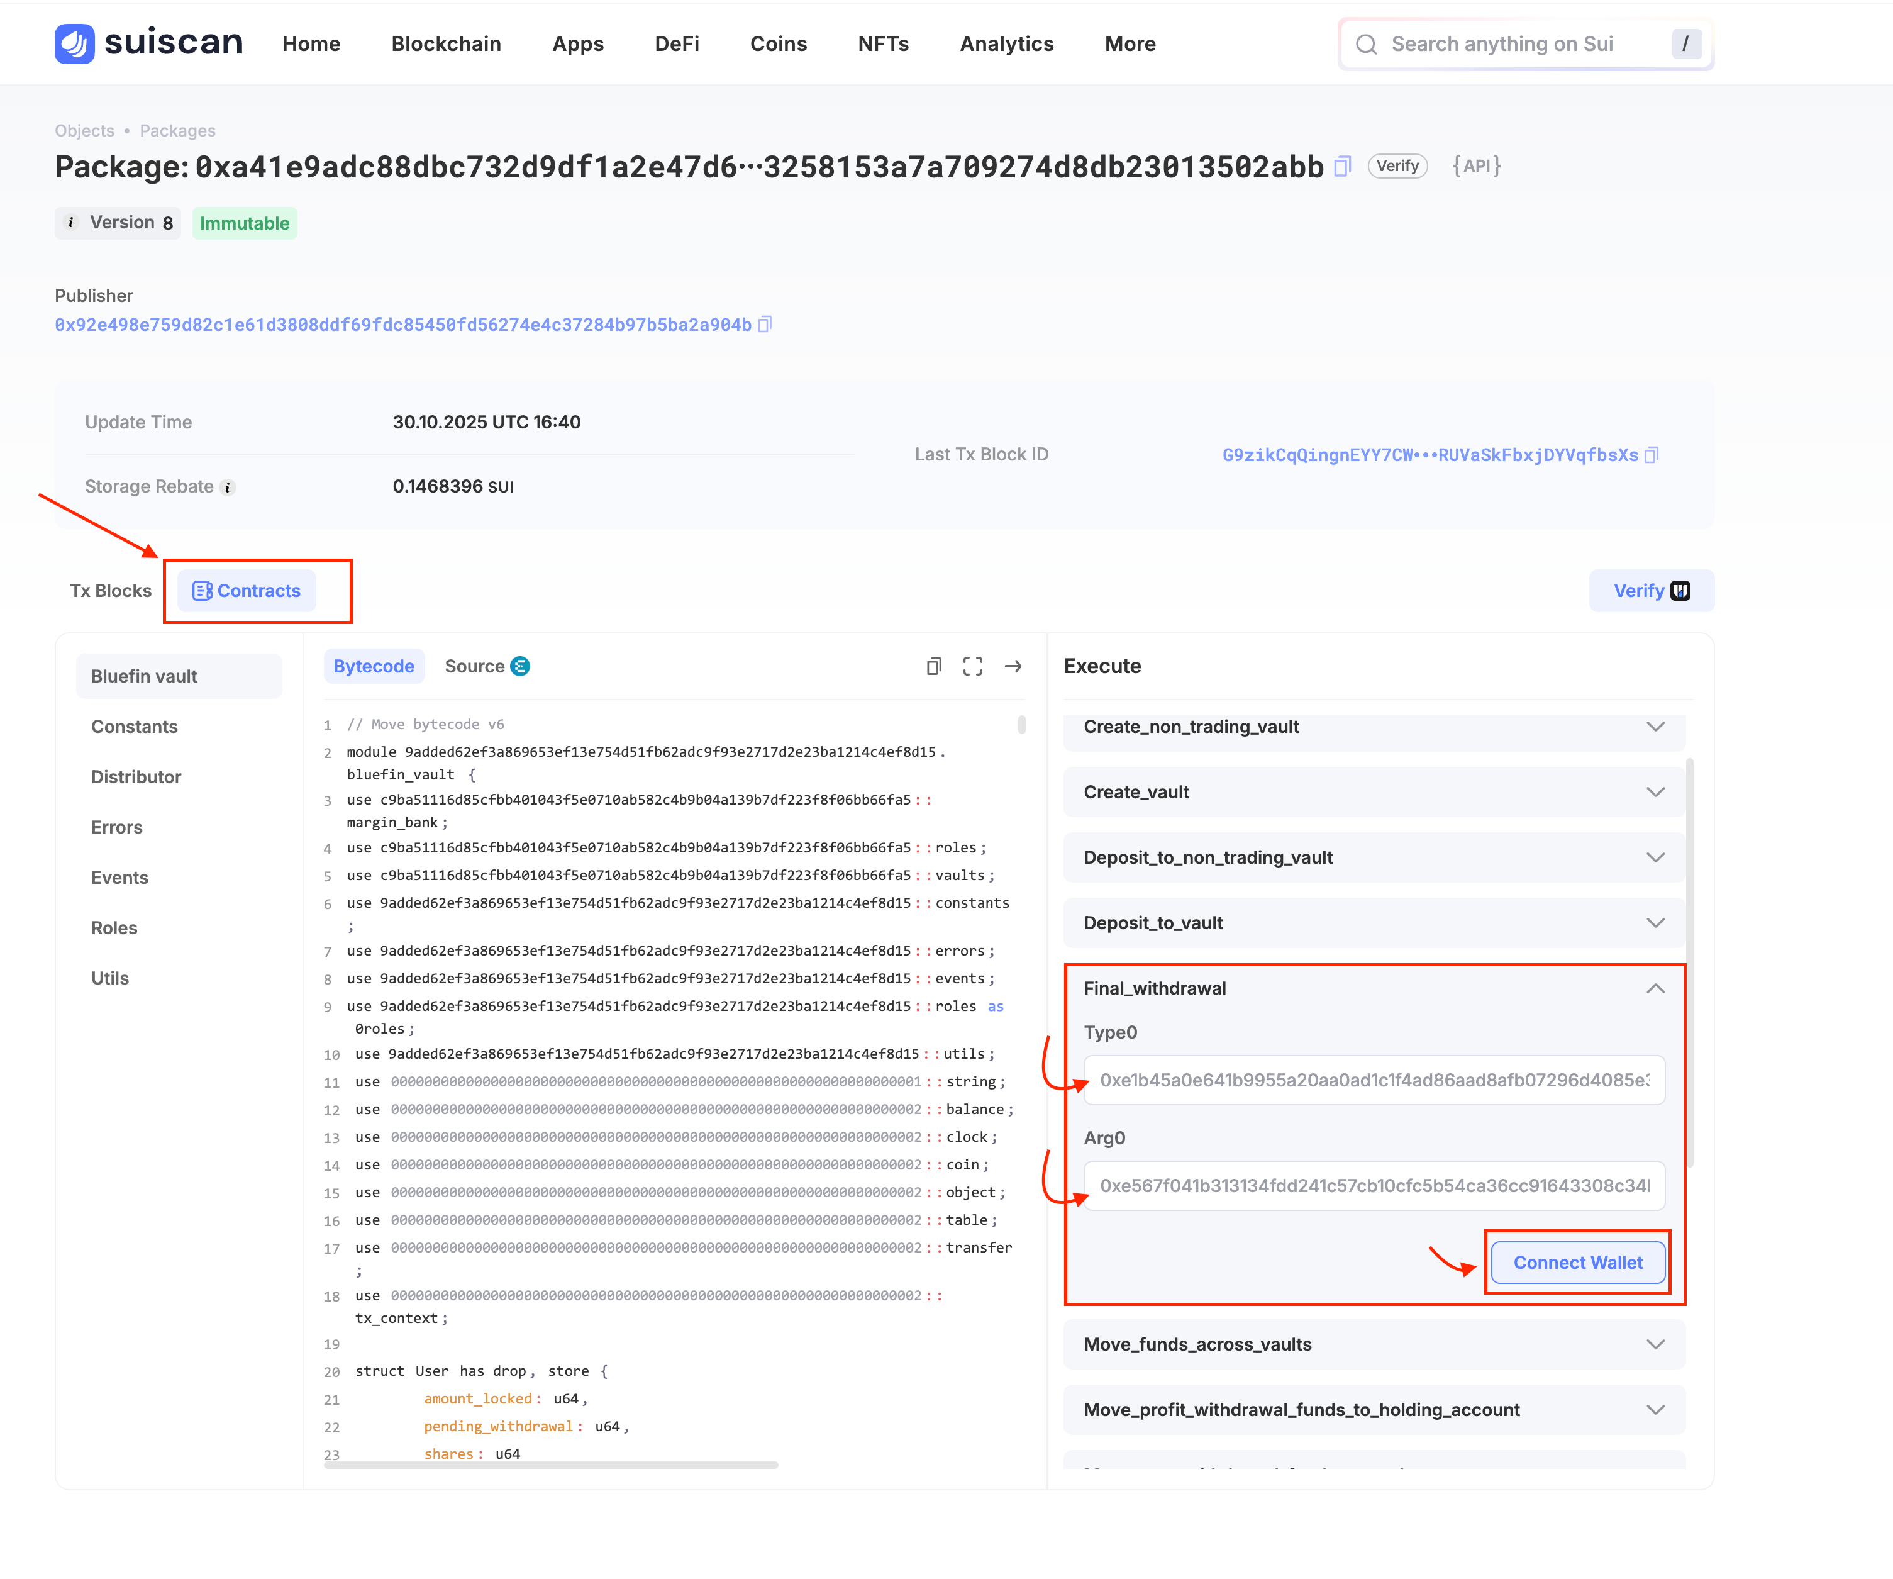Copy the Last Tx Block ID
The image size is (1893, 1579).
pyautogui.click(x=1652, y=455)
